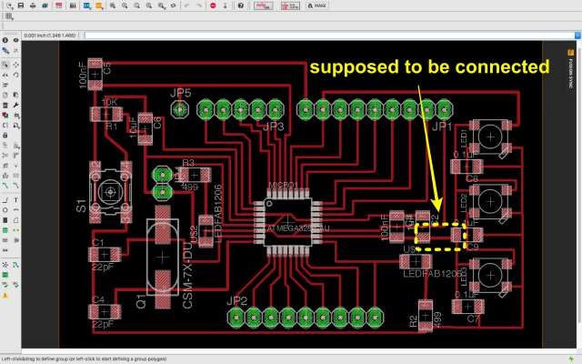This screenshot has width=582, height=364.
Task: Click the PCB quote button
Action: coord(290,5)
